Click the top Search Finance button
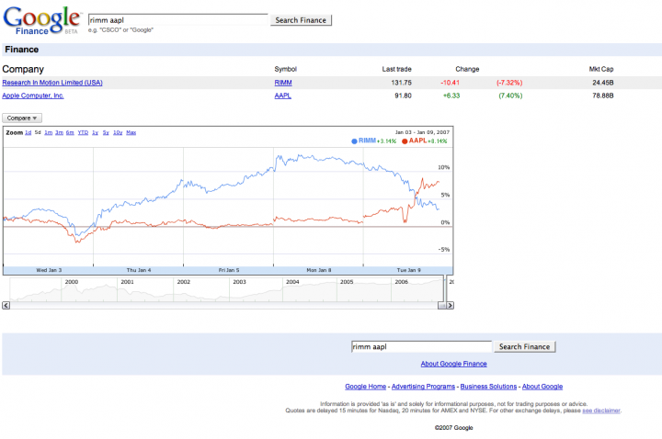 pos(301,20)
